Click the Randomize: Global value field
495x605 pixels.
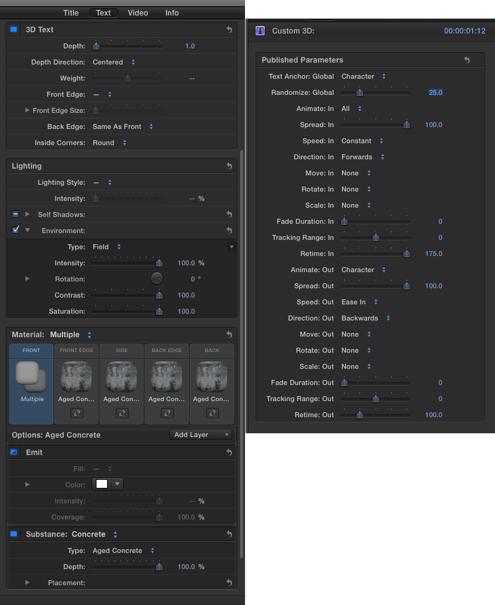coord(436,92)
